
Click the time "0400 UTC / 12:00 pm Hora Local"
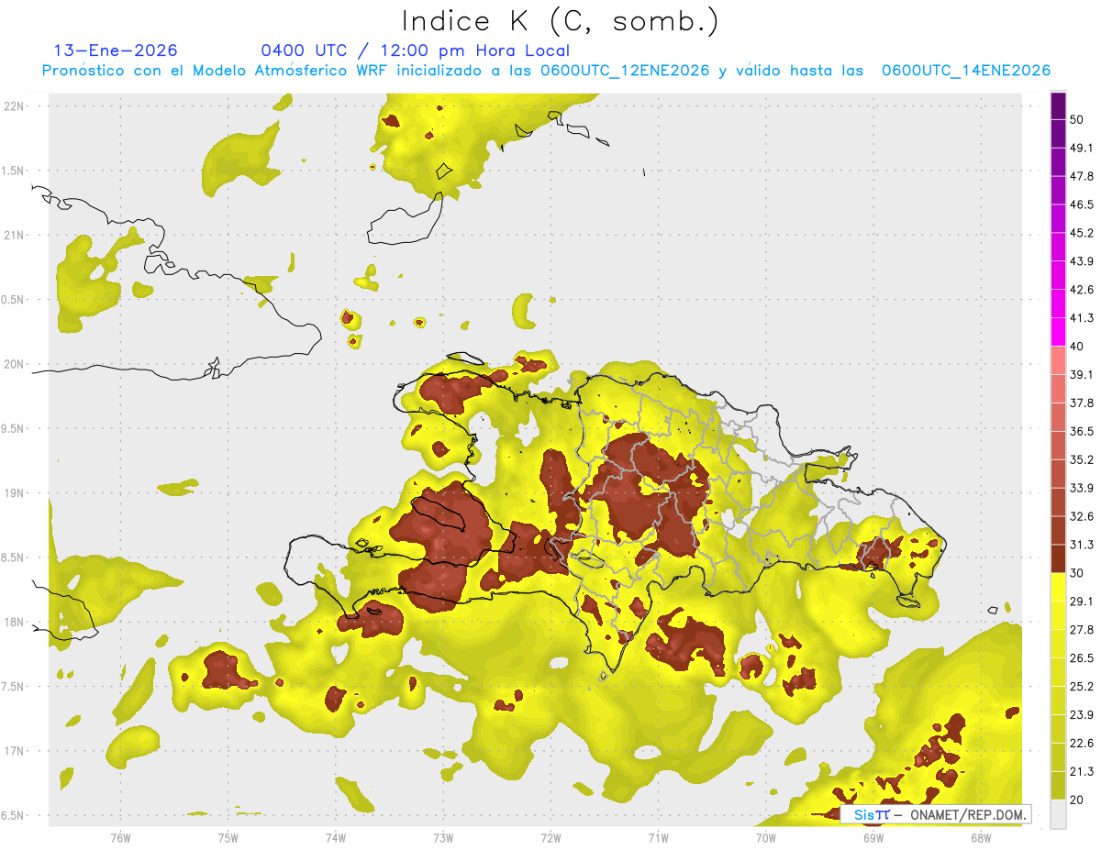[415, 50]
